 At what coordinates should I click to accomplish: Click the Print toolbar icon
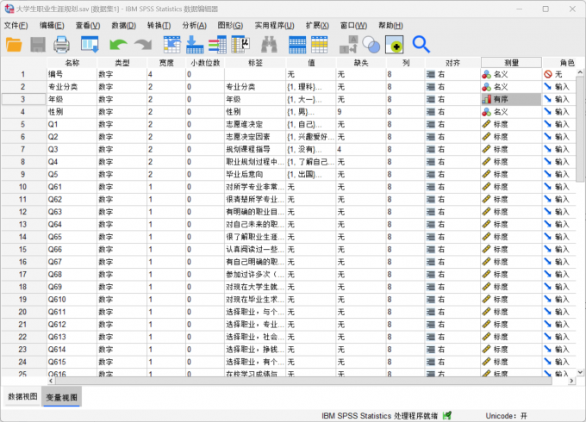61,45
